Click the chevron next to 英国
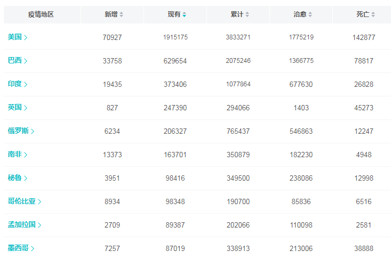 click(26, 108)
